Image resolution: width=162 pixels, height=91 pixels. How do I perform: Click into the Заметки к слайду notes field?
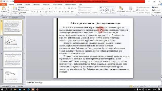point(93,83)
